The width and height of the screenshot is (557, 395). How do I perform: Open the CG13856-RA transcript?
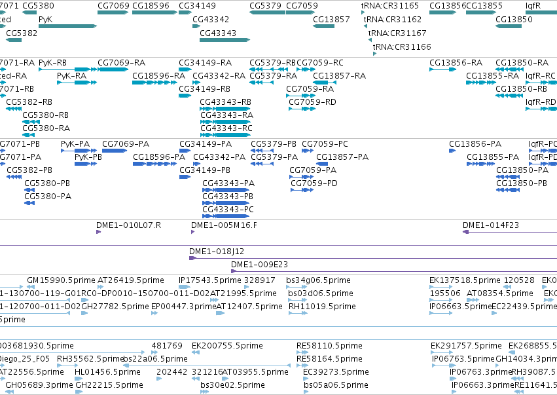[442, 69]
